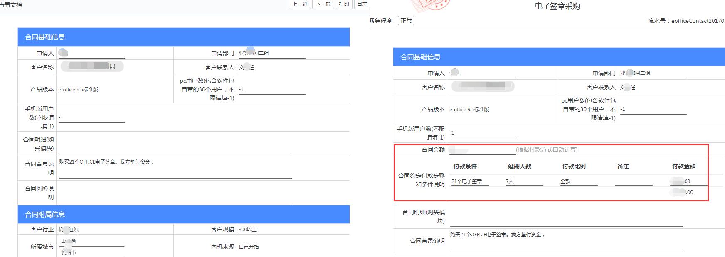Screen dimensions: 725x257
Task: Select the 延期天数 value 7天
Action: 524,181
